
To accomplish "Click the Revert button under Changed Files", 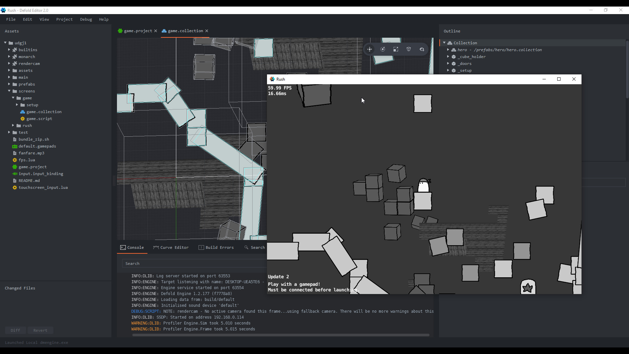I will point(40,330).
